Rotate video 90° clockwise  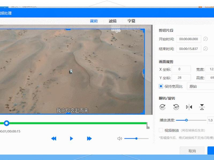point(162,107)
